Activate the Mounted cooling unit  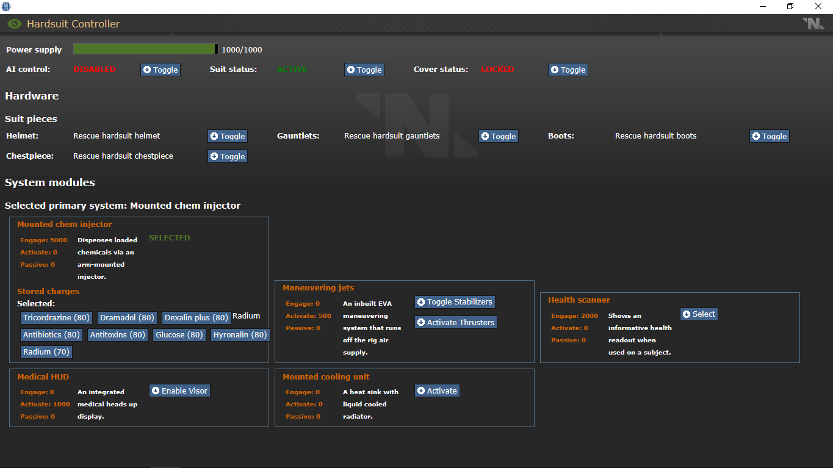pos(437,391)
